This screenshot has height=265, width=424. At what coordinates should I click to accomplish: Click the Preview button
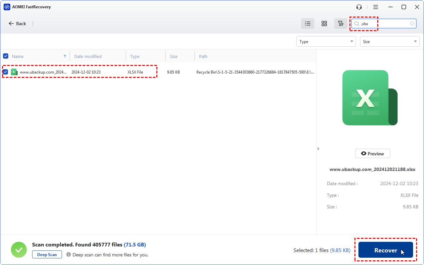[372, 153]
